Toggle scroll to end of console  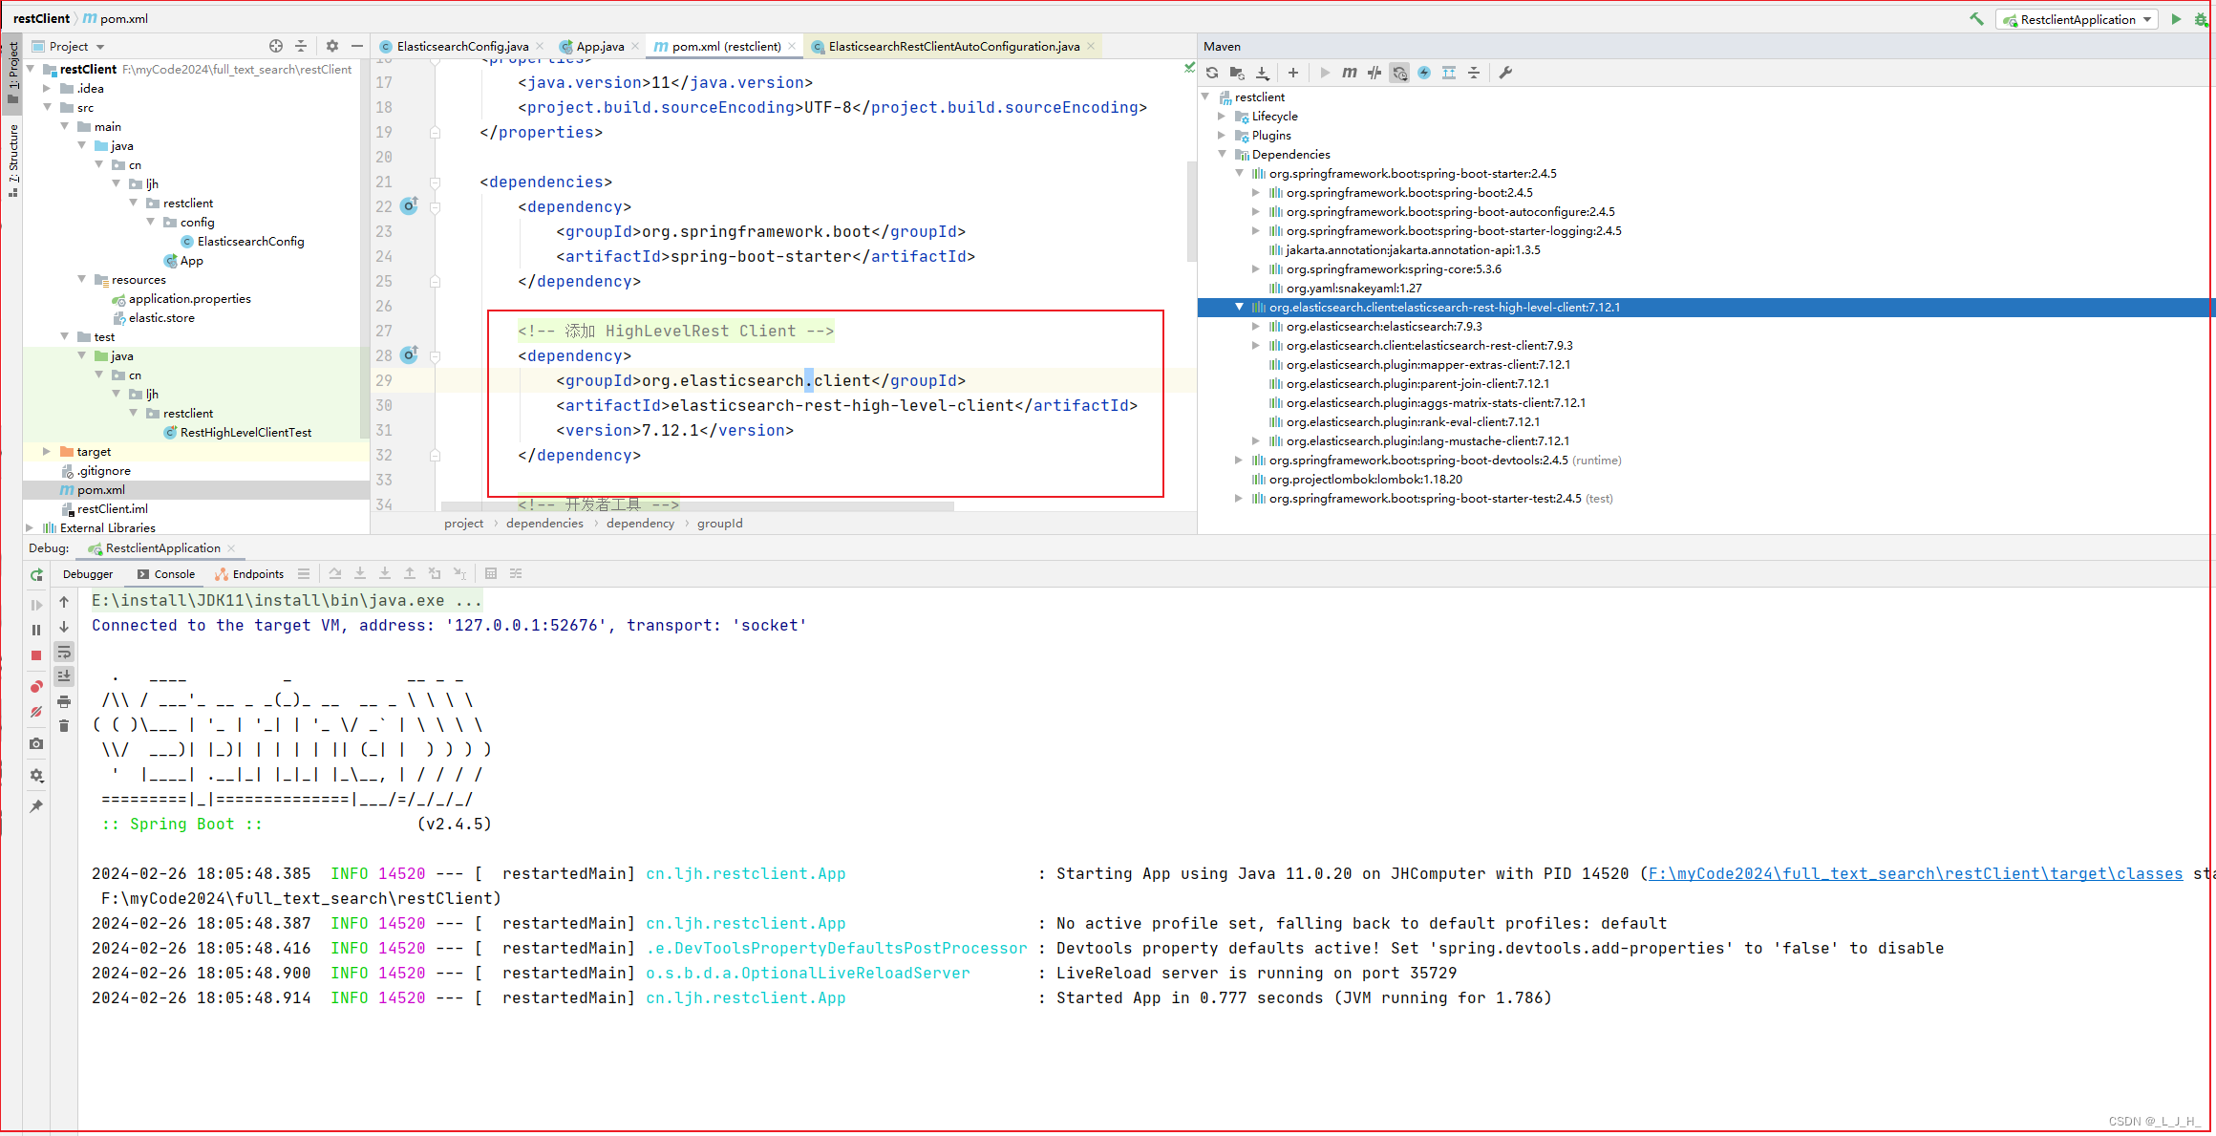click(64, 676)
